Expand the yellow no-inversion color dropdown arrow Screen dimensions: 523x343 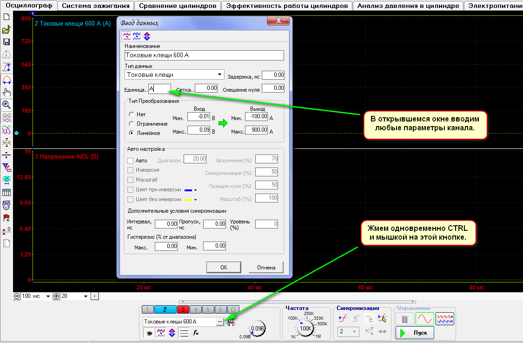tap(195, 200)
